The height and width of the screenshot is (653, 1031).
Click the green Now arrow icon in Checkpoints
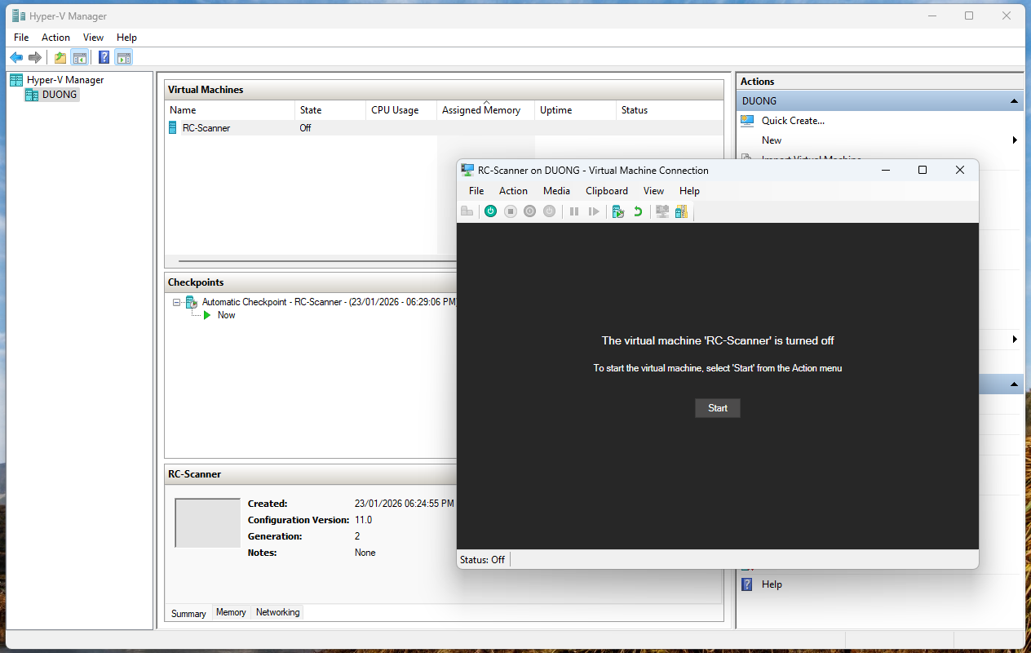coord(207,315)
